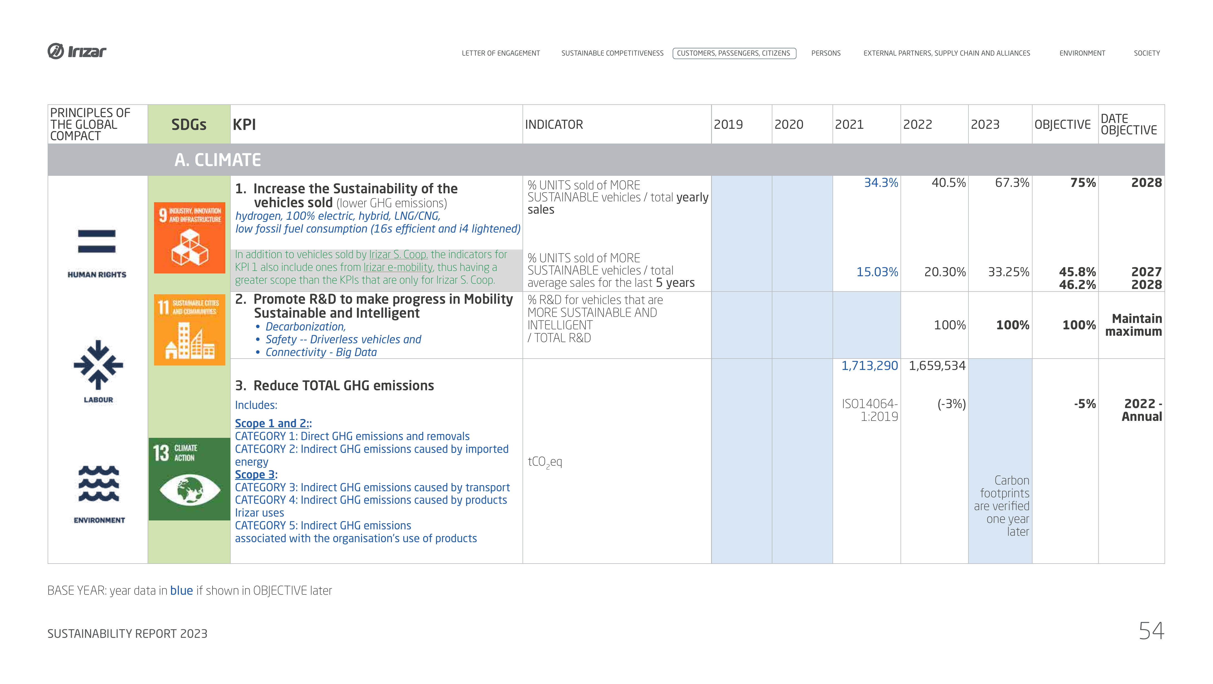The image size is (1213, 684).
Task: Click the page number 54
Action: 1151,630
